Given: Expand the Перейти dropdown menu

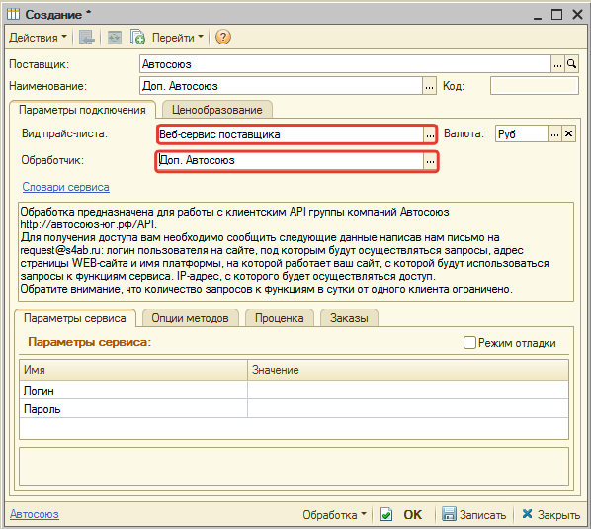Looking at the screenshot, I should pos(178,37).
